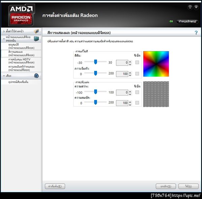Click the contrast slider thumb
This screenshot has height=199, width=202.
pos(96,102)
